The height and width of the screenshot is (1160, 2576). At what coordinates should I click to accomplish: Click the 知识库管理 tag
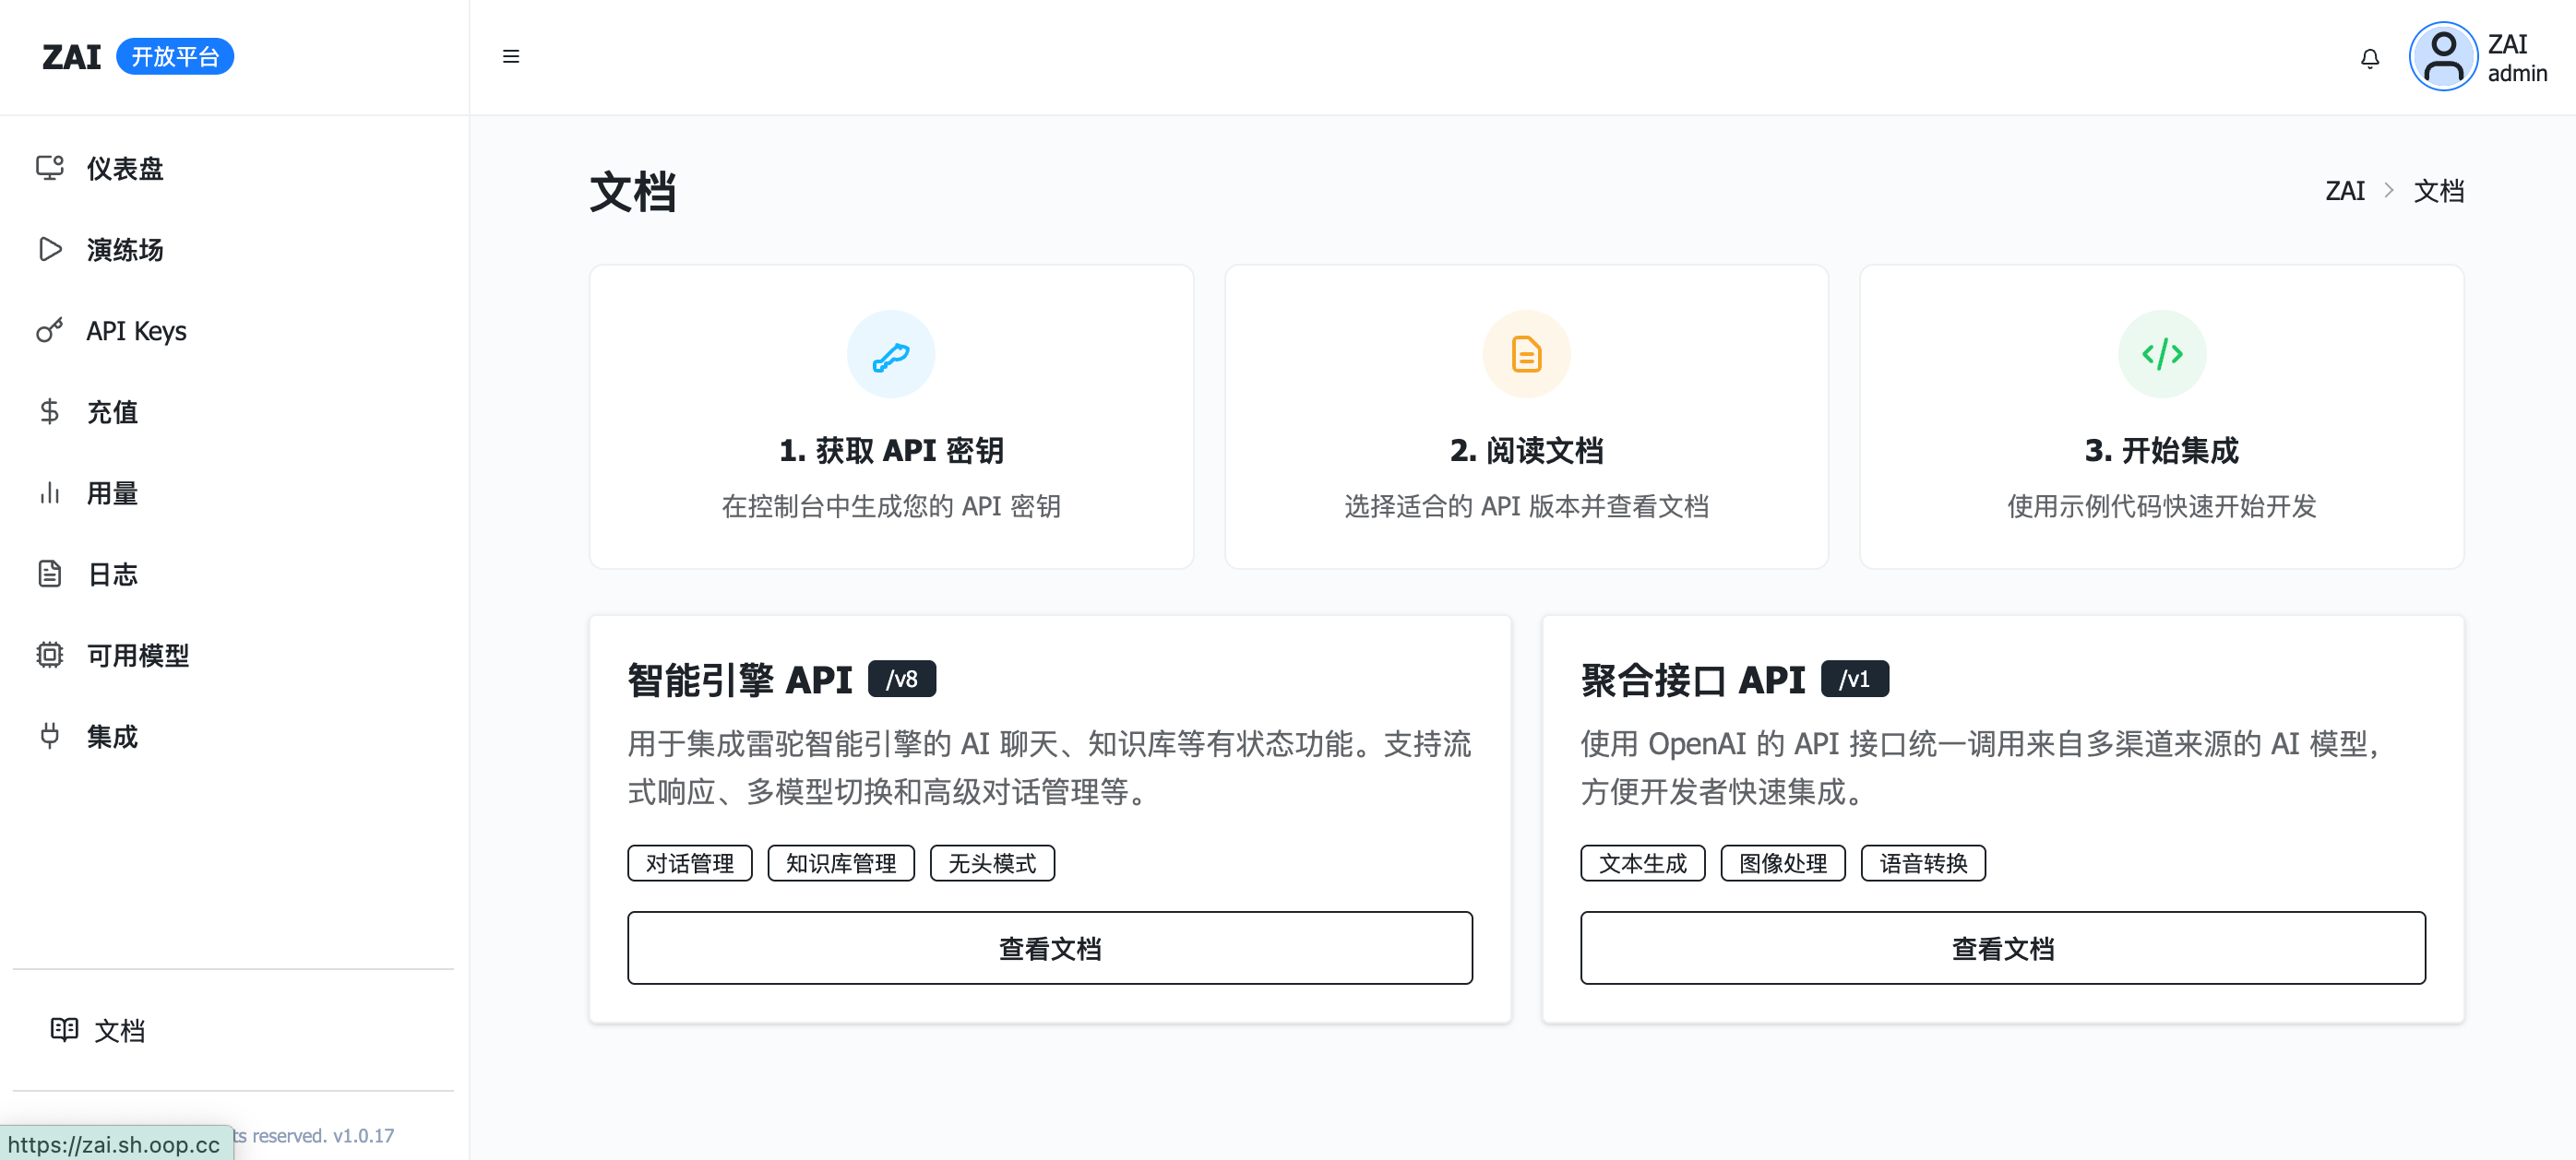pos(840,863)
